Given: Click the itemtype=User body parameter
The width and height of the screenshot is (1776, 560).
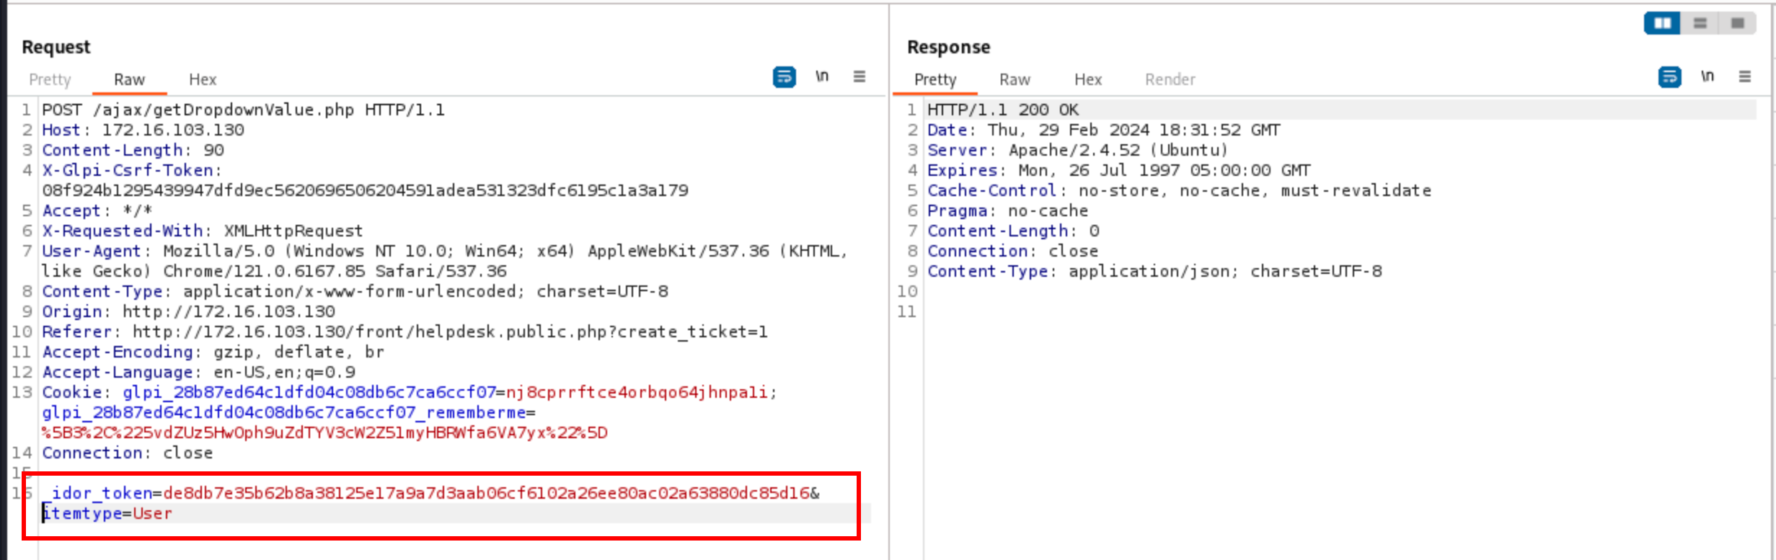Looking at the screenshot, I should (107, 513).
